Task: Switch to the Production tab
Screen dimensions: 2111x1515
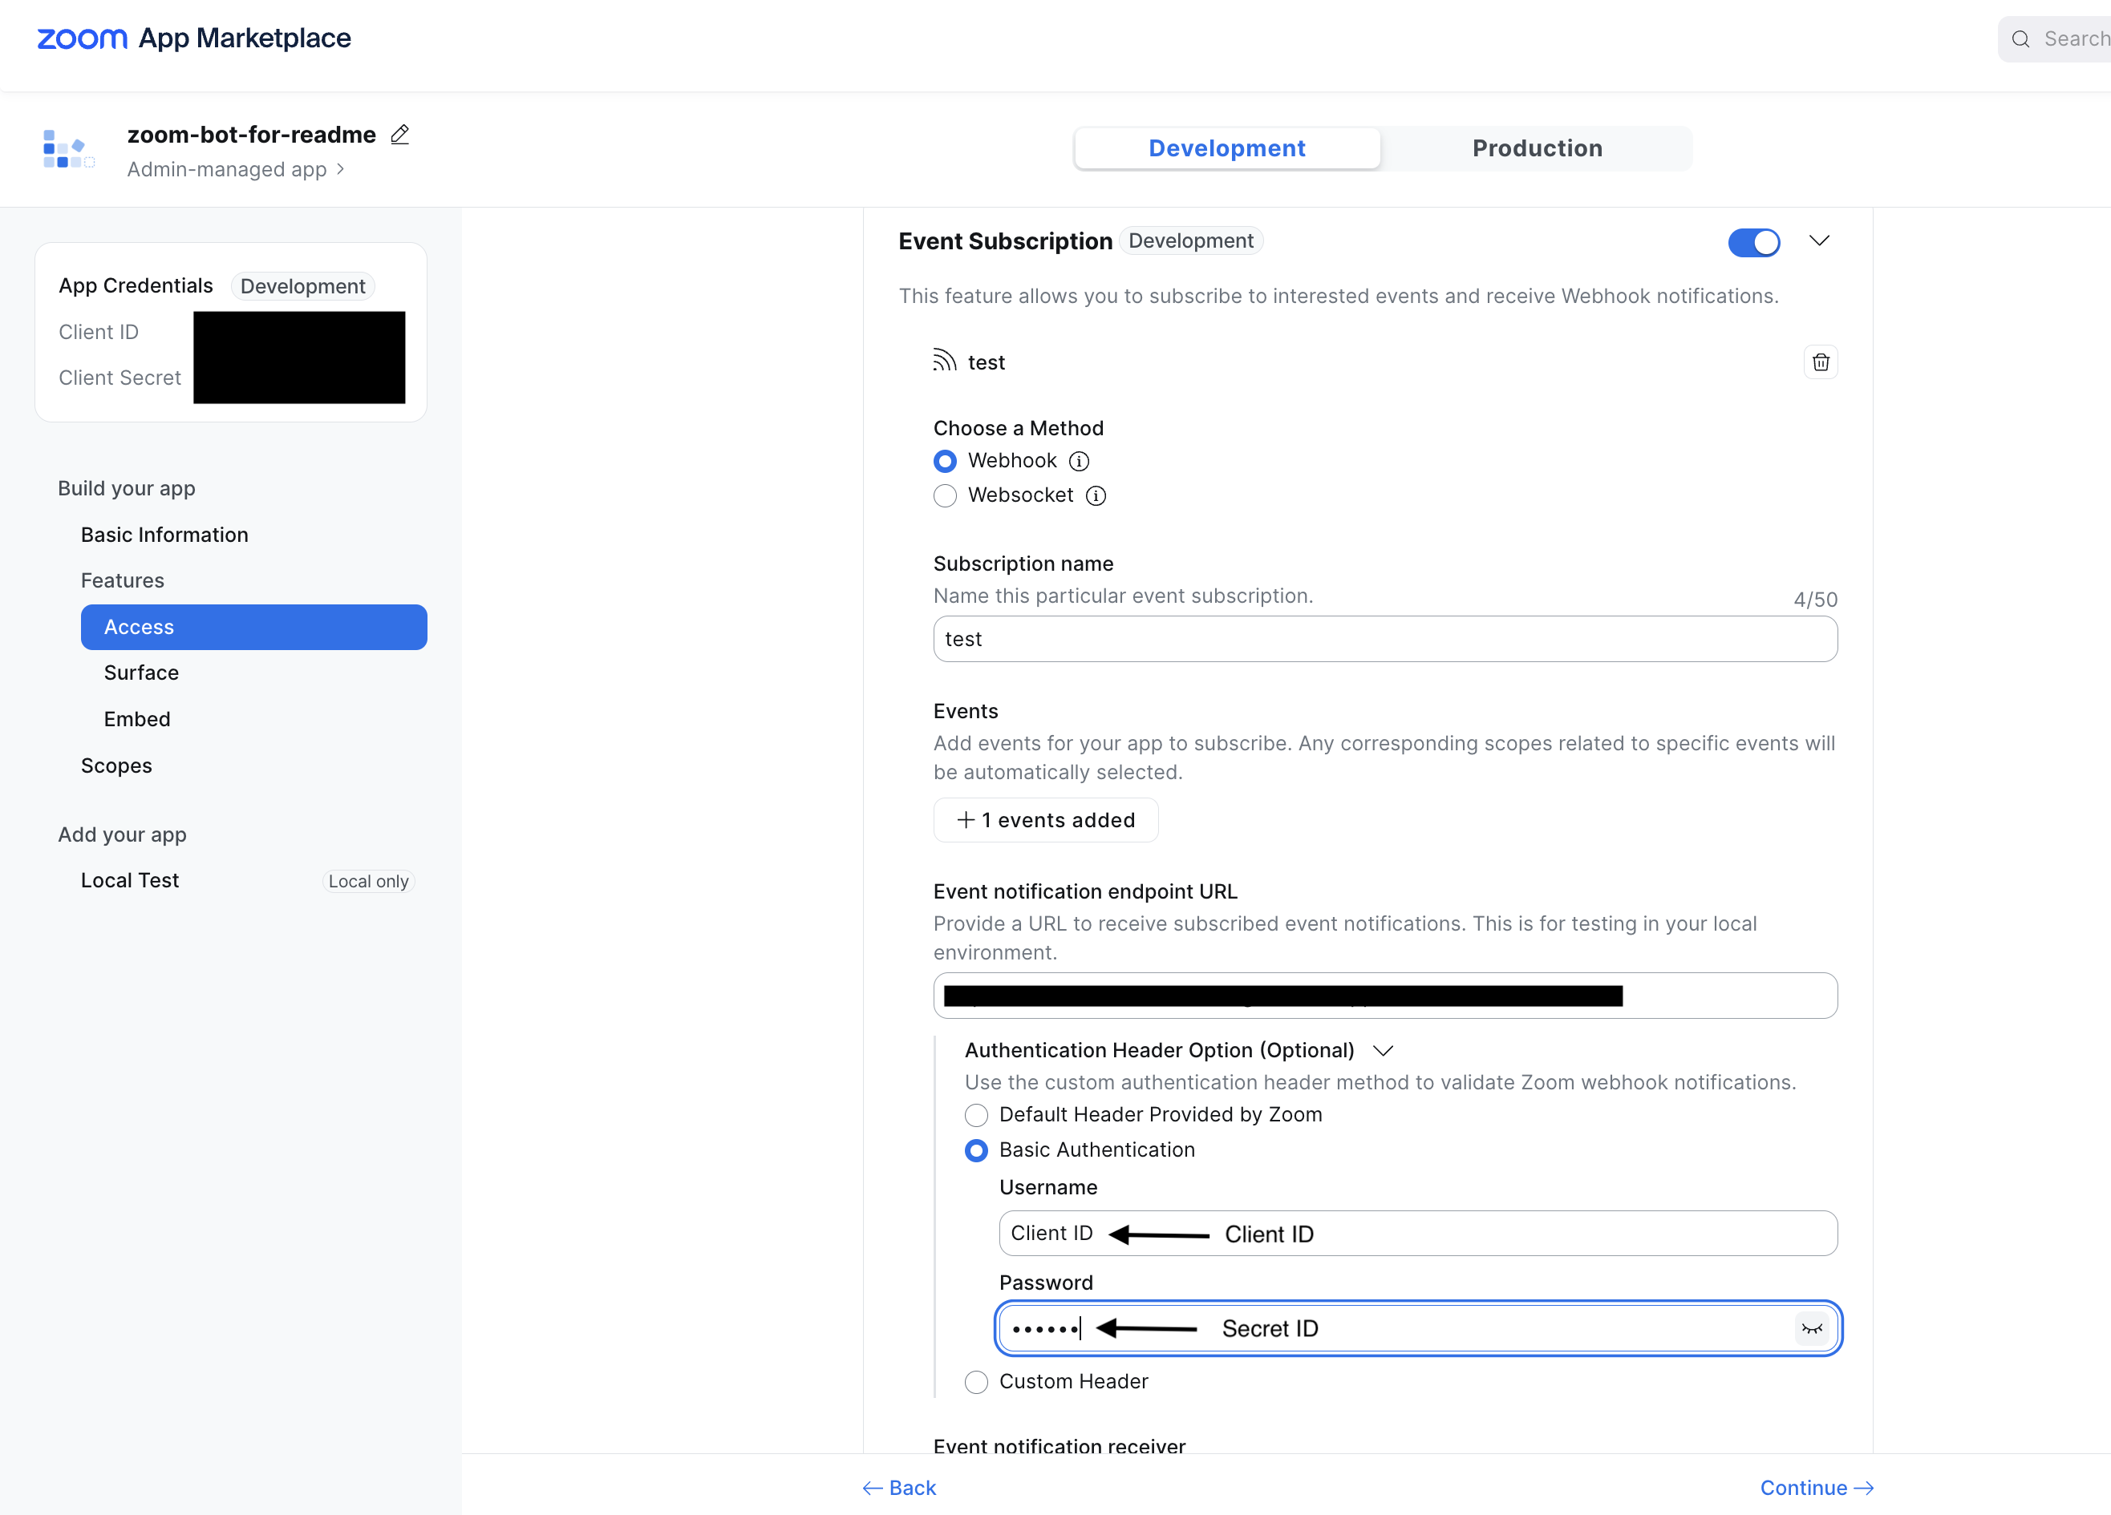Action: pos(1536,149)
